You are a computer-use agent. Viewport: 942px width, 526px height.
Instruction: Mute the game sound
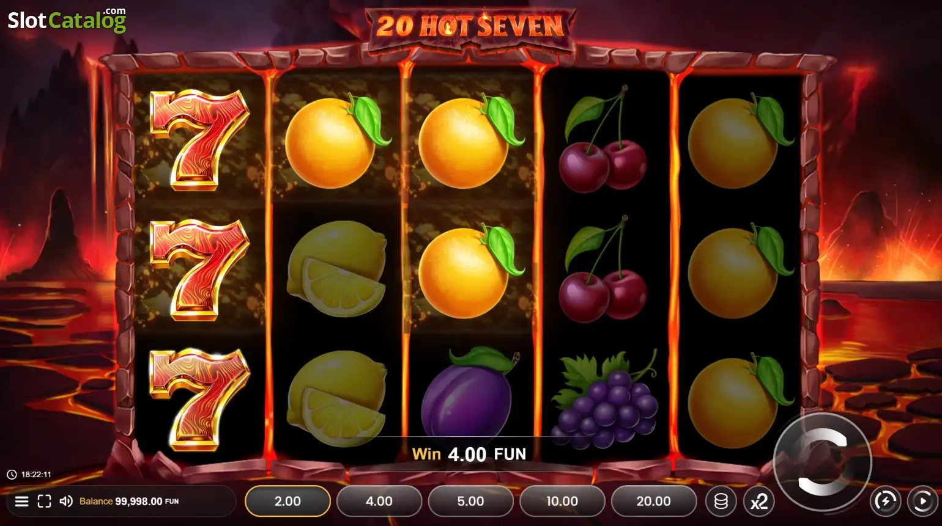[66, 502]
